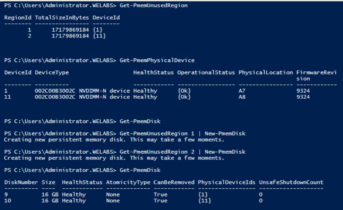Click disk number 9 in the disk table
Viewport: 343px width, 210px height.
(x=6, y=195)
